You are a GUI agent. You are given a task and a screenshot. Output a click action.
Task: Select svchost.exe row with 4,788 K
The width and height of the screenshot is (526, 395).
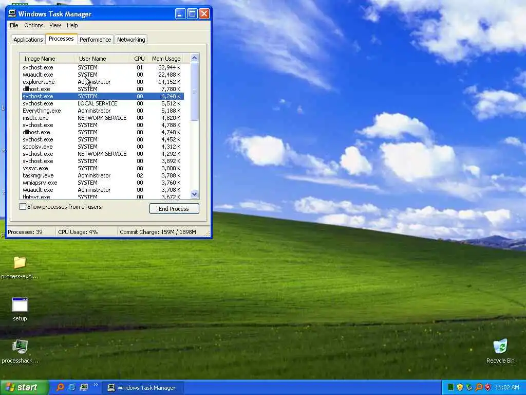click(103, 125)
